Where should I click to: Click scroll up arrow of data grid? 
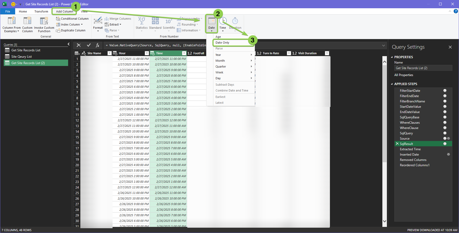click(384, 62)
